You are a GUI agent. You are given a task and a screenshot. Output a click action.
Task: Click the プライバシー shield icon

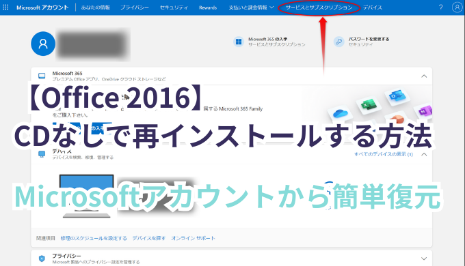tap(42, 258)
